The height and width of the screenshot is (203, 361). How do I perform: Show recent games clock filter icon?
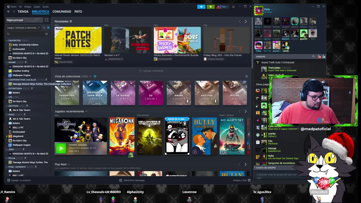(44, 28)
